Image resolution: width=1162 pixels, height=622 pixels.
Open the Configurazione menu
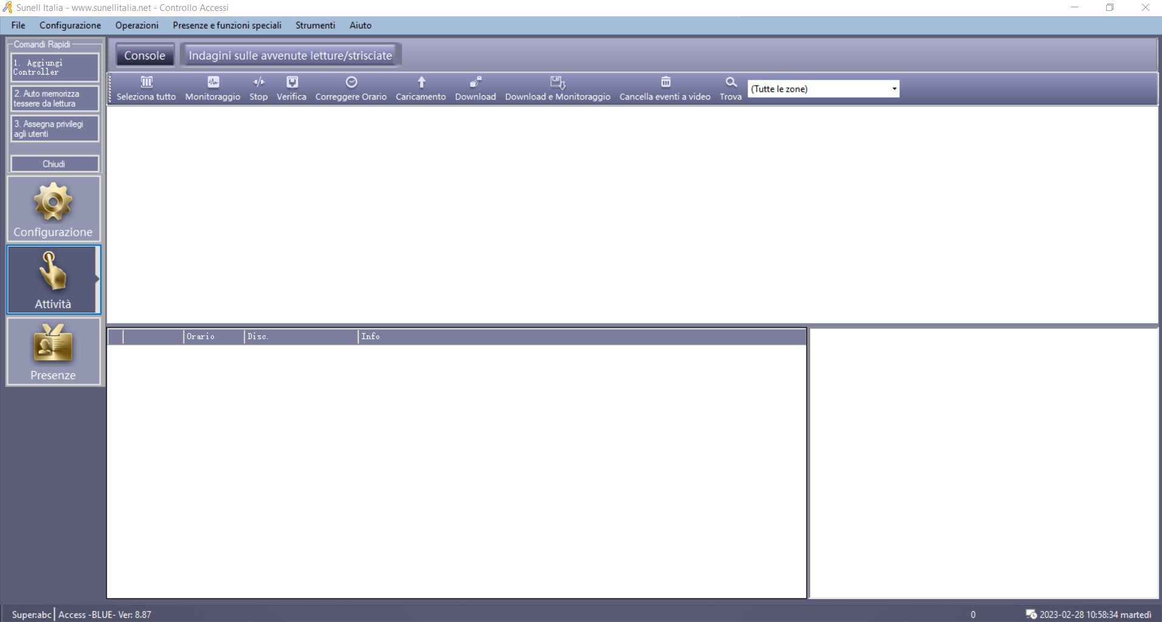(x=70, y=25)
